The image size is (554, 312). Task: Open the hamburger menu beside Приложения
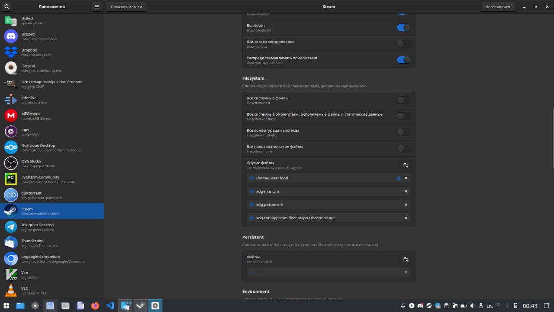(97, 6)
